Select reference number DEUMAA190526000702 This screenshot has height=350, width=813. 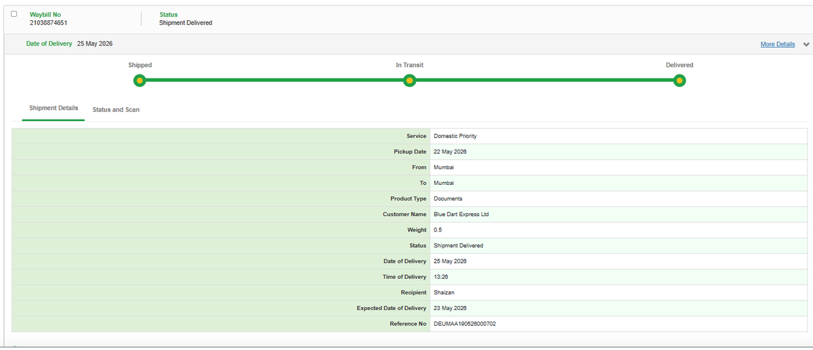click(x=465, y=324)
